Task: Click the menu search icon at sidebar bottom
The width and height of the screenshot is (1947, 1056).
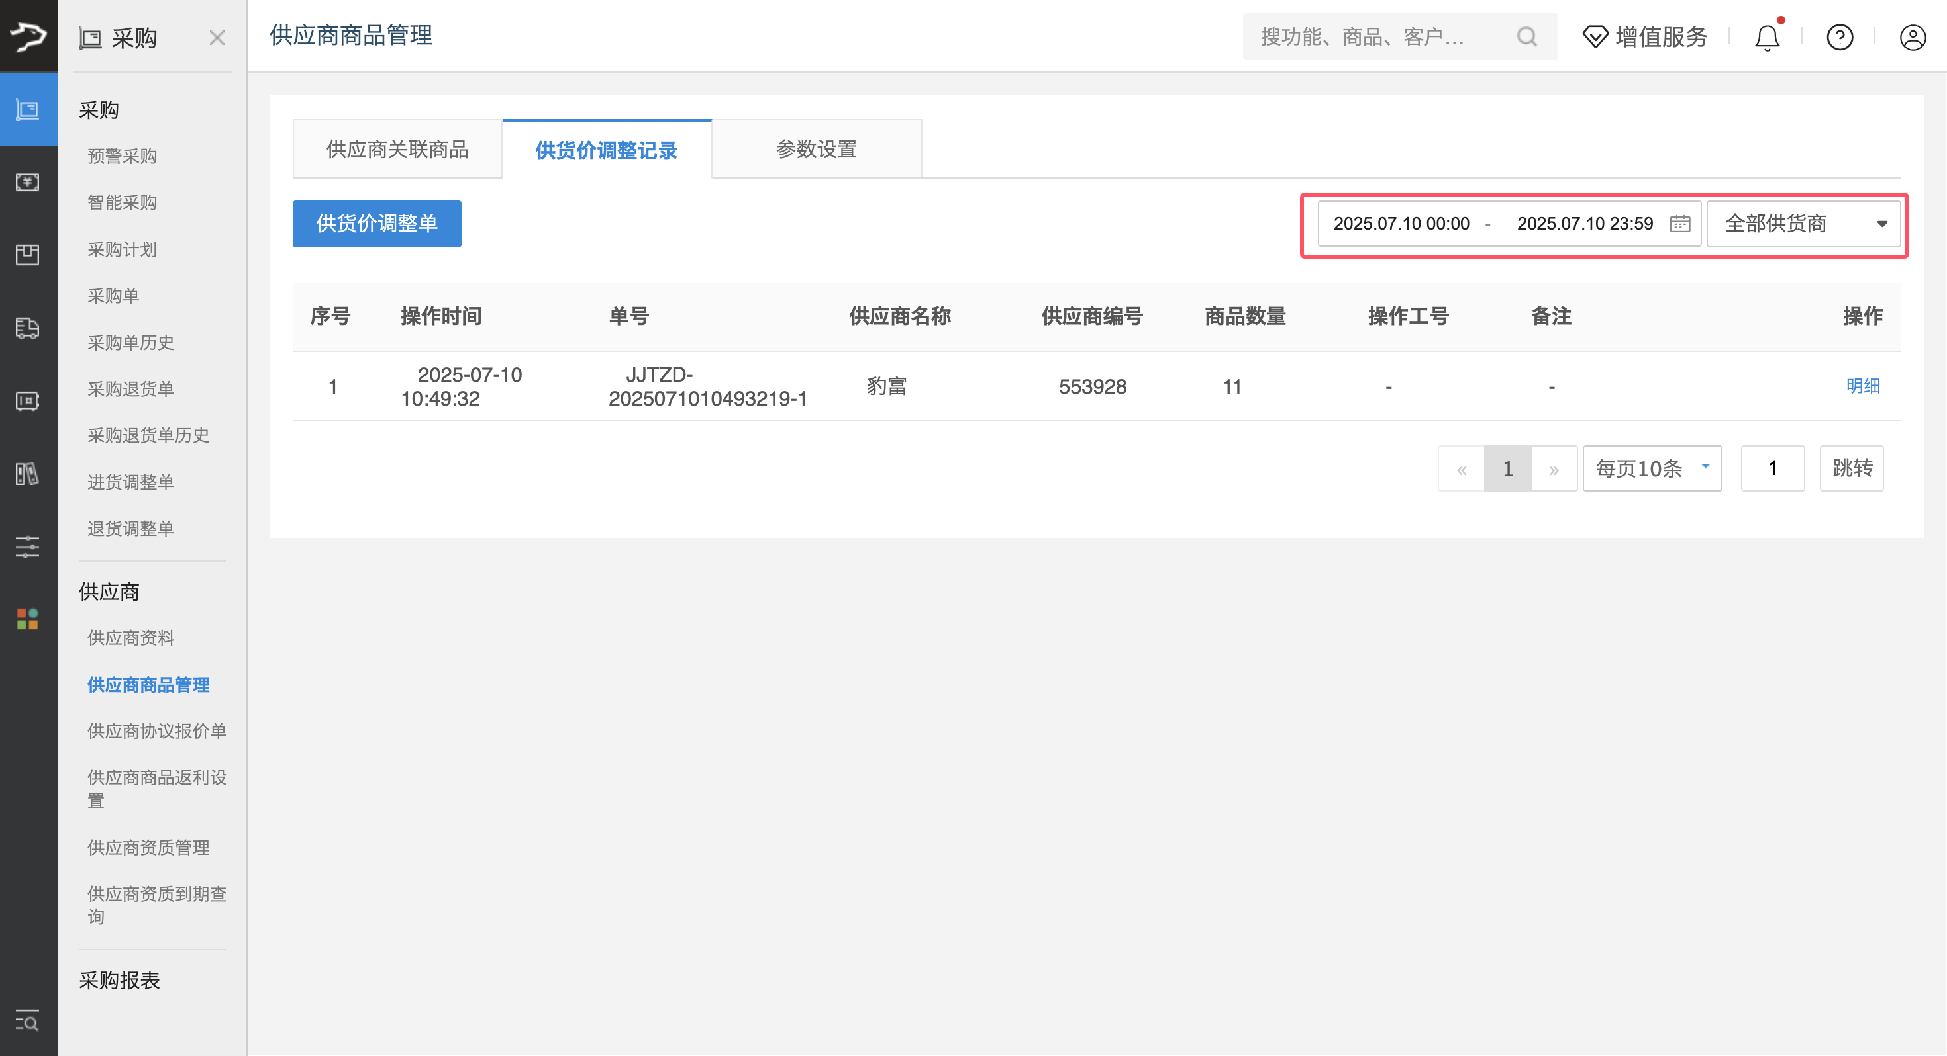Action: (28, 1020)
